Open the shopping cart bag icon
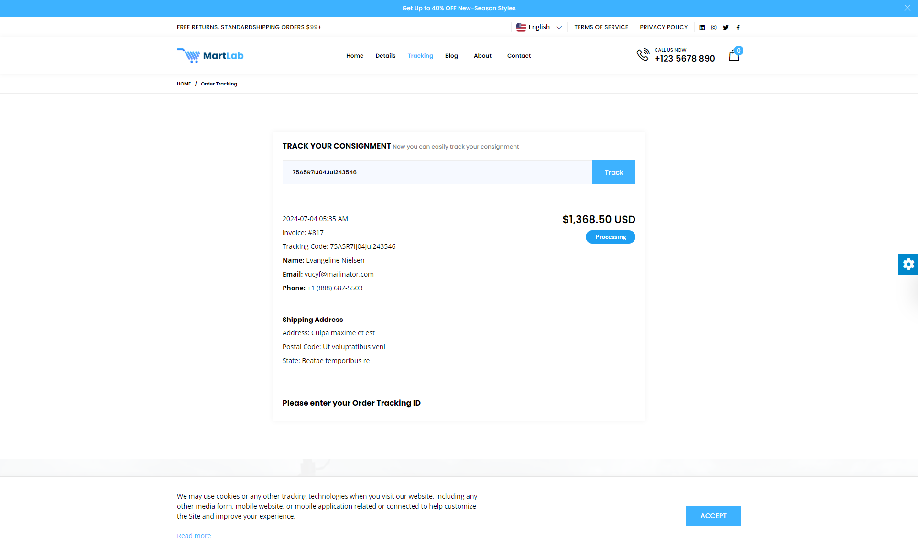Image resolution: width=918 pixels, height=555 pixels. [734, 56]
